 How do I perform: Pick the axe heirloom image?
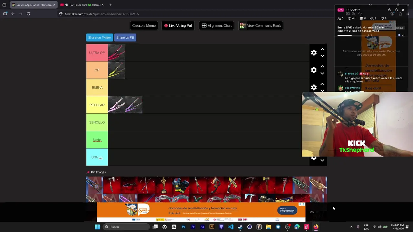[x=112, y=185]
